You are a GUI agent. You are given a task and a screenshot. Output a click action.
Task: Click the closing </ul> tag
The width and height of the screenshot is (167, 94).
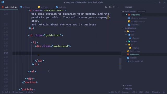tap(32, 71)
